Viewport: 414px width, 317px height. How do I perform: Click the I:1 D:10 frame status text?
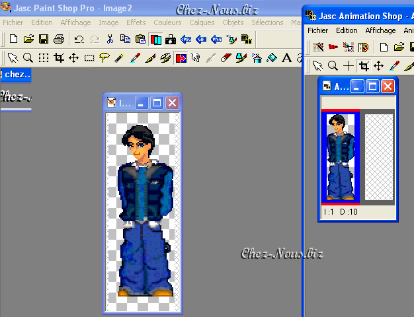[341, 212]
